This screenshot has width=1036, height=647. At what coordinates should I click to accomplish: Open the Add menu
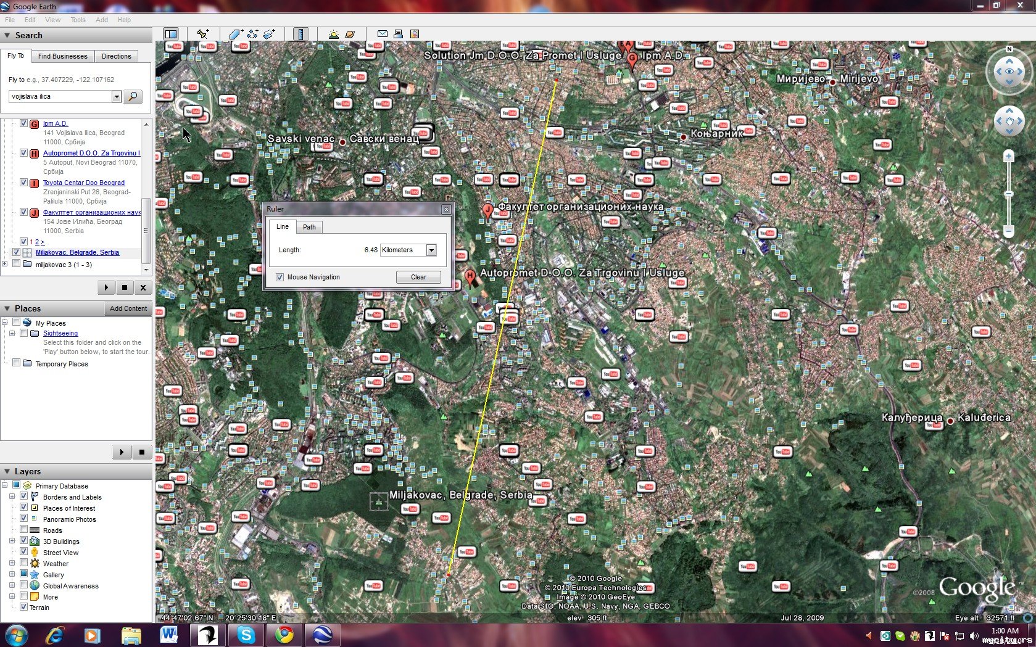click(x=102, y=20)
